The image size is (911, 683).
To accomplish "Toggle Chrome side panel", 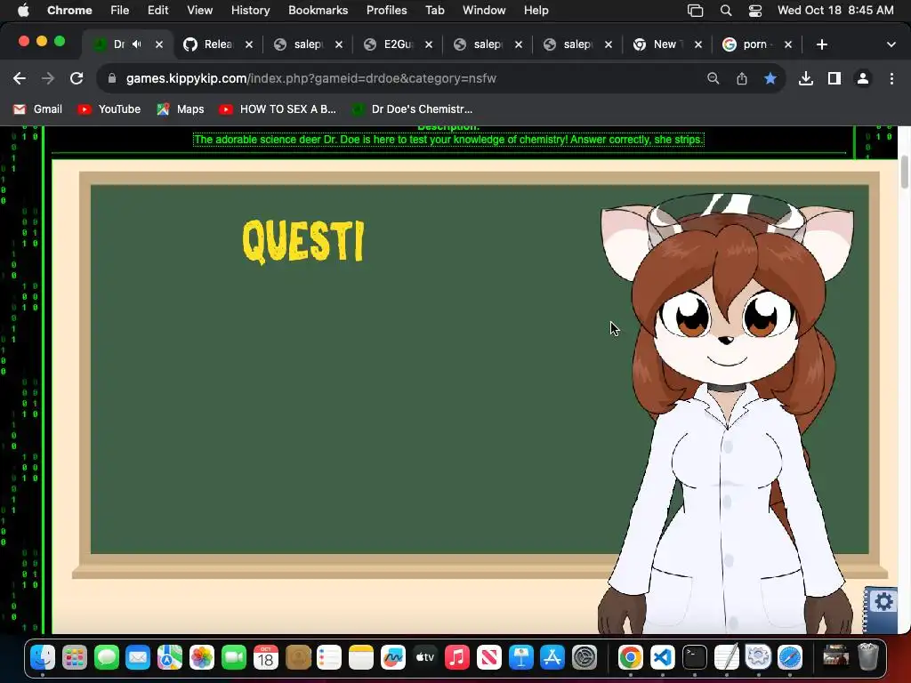I will [x=834, y=78].
